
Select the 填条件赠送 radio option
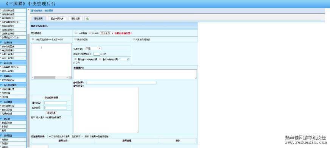75,39
